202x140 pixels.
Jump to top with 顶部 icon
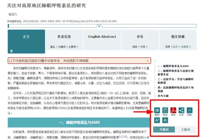(189, 110)
